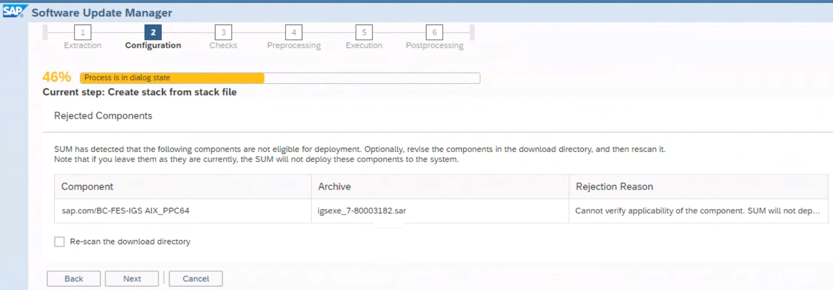Click the Rejection Reason column header
833x290 pixels.
click(x=699, y=187)
